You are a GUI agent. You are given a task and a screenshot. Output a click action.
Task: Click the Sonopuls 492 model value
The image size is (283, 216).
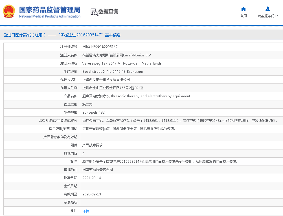click(x=93, y=113)
